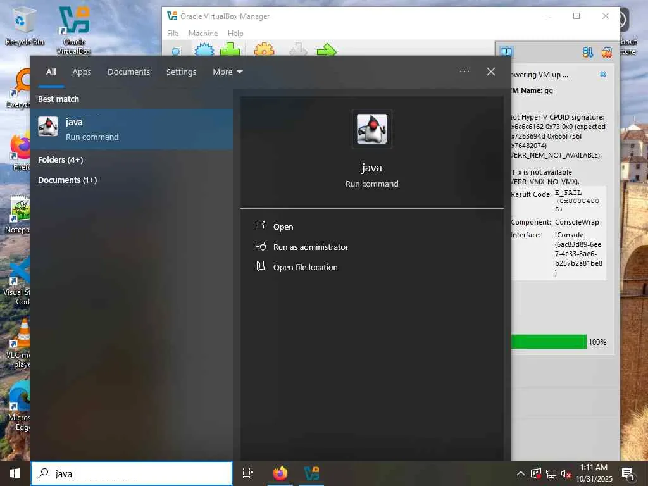Click the Component ConsoleWrap value
This screenshot has height=486, width=648.
577,222
